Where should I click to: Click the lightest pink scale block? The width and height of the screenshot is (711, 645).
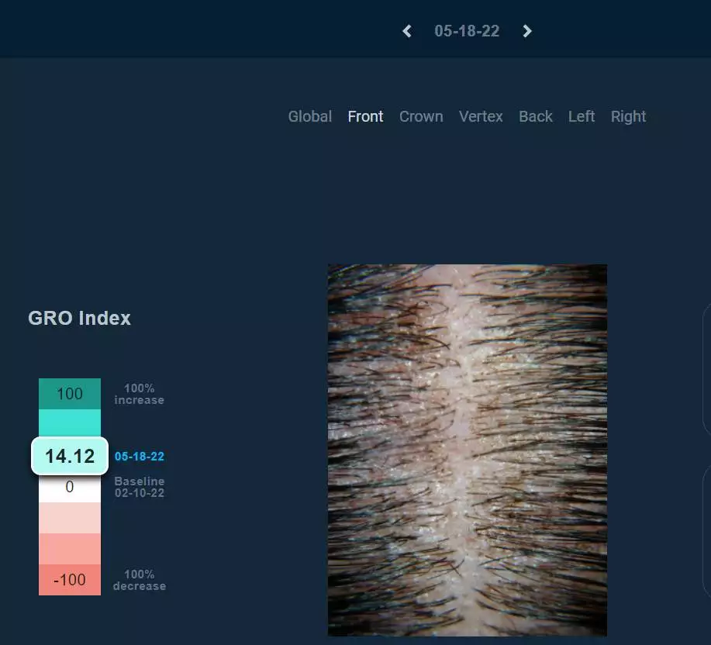[x=70, y=518]
